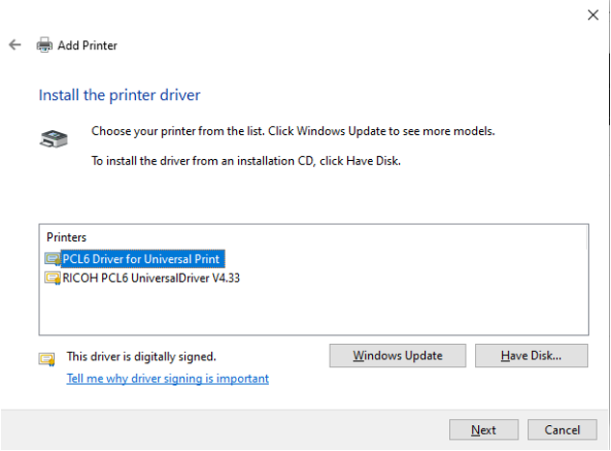Cancel the Add Printer wizard
The image size is (611, 451).
[x=562, y=430]
